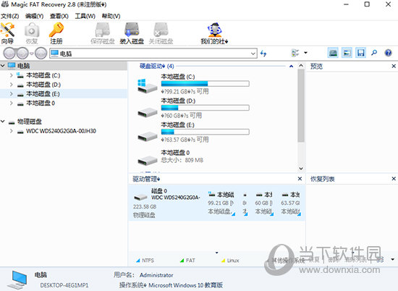Collapse the 电脑 tree node
398x291 pixels.
point(3,66)
